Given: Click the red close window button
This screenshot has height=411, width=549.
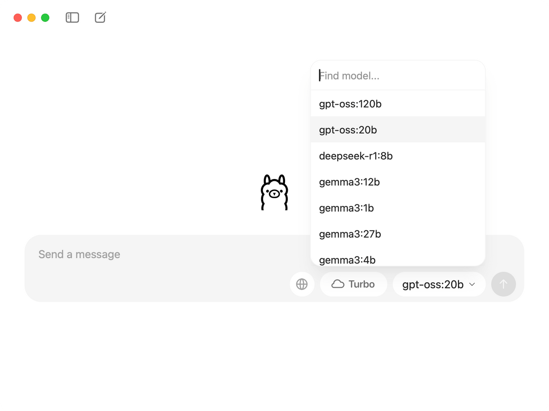Looking at the screenshot, I should [x=18, y=18].
